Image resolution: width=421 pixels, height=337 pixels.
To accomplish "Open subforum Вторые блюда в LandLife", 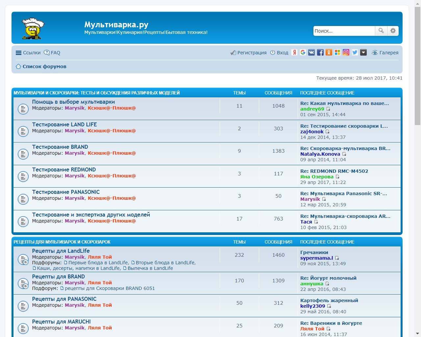I will (165, 263).
